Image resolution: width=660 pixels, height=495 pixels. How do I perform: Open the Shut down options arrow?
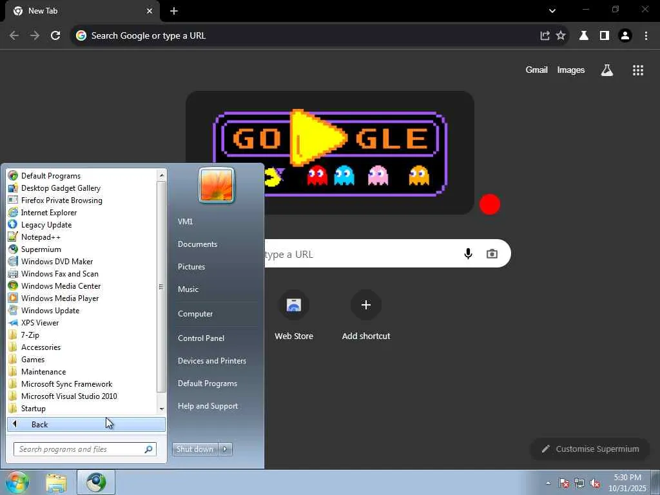point(225,449)
